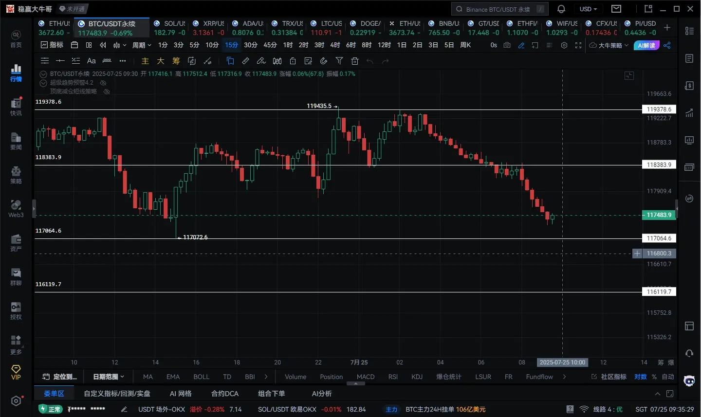Click the funnel filter icon
The width and height of the screenshot is (701, 417).
(x=339, y=61)
